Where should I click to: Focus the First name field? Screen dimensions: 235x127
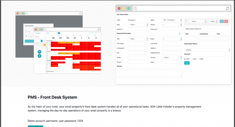click(x=138, y=44)
